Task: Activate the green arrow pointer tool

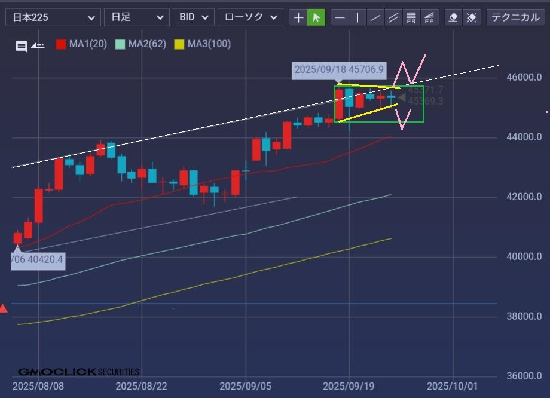Action: [316, 17]
